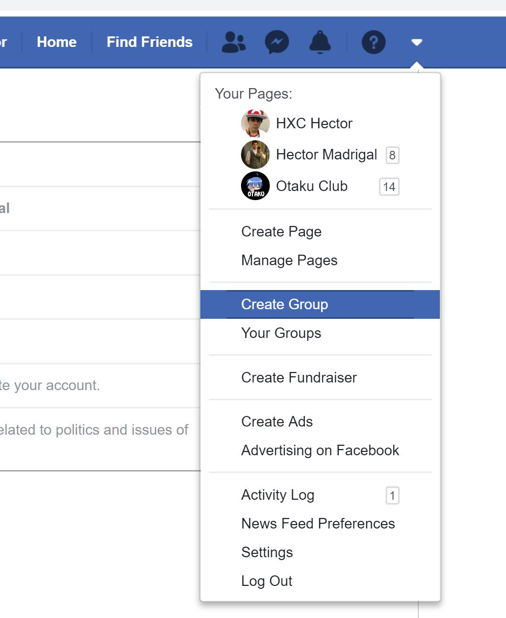Select the highlighted Create Group option
Image resolution: width=506 pixels, height=618 pixels.
tap(320, 304)
